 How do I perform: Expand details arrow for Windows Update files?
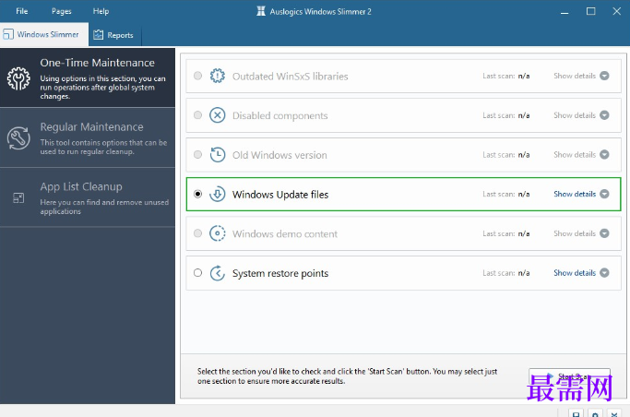605,194
